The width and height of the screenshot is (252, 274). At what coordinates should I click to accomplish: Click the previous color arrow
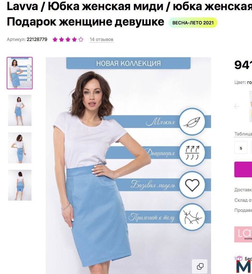click(237, 106)
